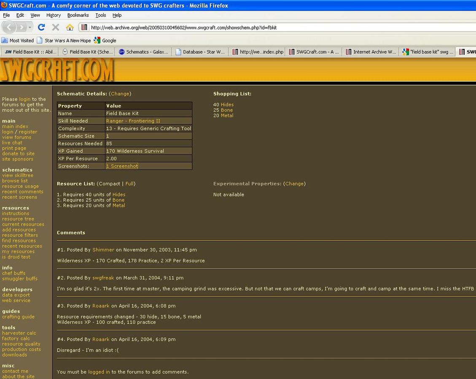The width and height of the screenshot is (476, 379).
Task: Open the Star Wars A New Hope bookmark
Action: [x=64, y=40]
